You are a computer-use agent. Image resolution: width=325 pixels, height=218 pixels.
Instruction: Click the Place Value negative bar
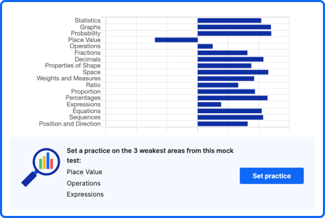pos(176,40)
